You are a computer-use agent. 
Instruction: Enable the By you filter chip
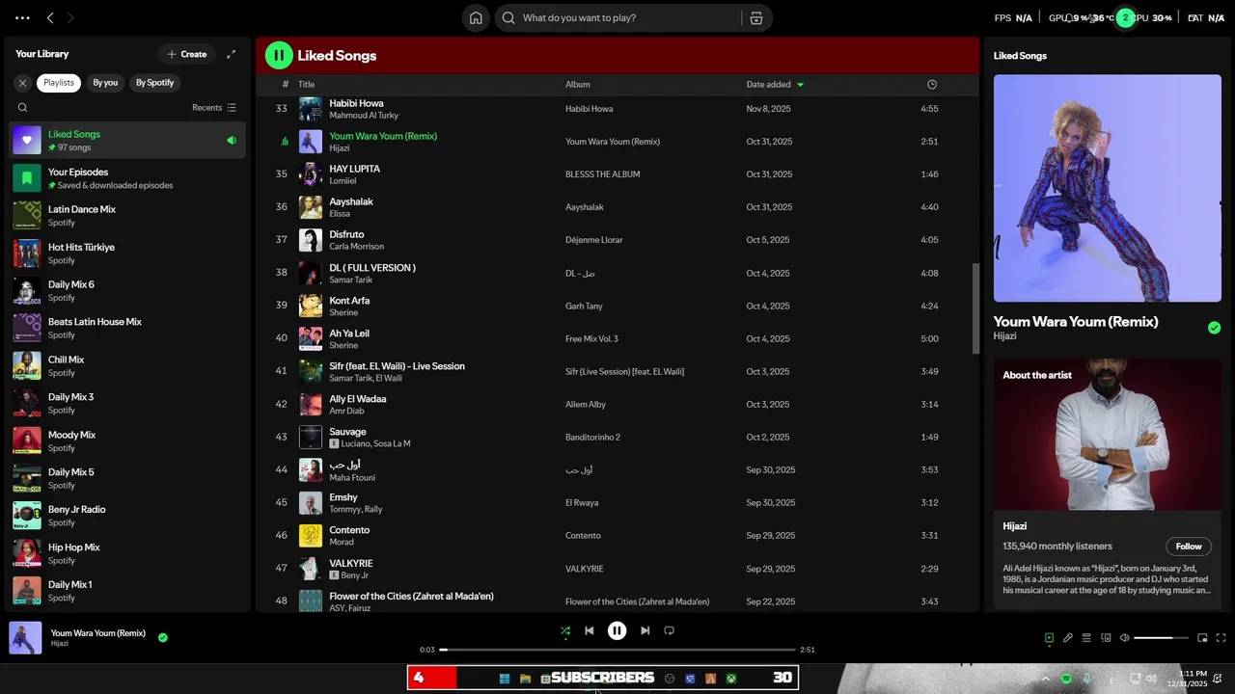[x=105, y=83]
